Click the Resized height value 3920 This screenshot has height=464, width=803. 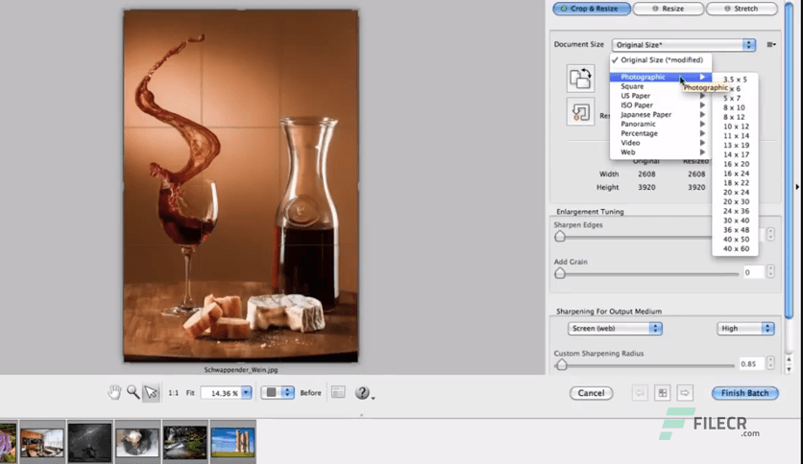click(x=696, y=187)
